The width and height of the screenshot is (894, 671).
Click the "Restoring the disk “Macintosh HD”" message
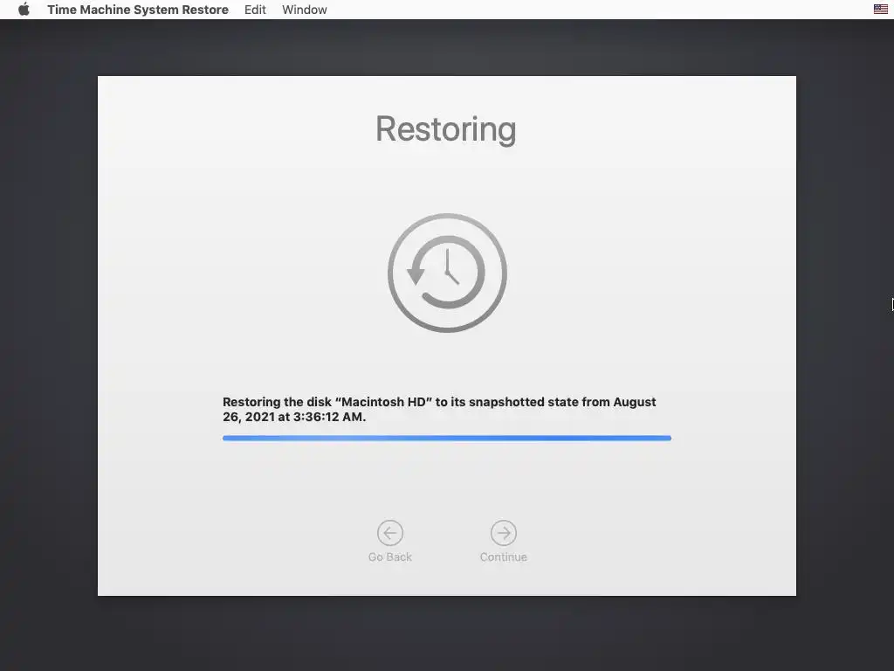tap(440, 409)
